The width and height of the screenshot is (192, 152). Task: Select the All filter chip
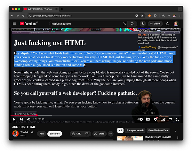(x=120, y=131)
